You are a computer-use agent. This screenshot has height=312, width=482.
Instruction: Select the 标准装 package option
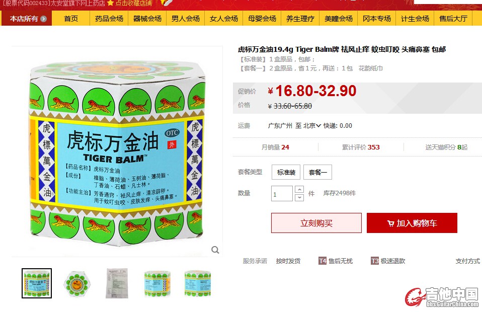286,172
